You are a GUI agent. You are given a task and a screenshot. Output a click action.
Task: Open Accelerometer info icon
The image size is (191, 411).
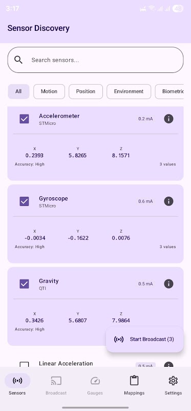[168, 119]
